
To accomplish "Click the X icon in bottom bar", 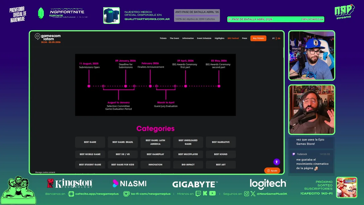I will [x=253, y=194].
